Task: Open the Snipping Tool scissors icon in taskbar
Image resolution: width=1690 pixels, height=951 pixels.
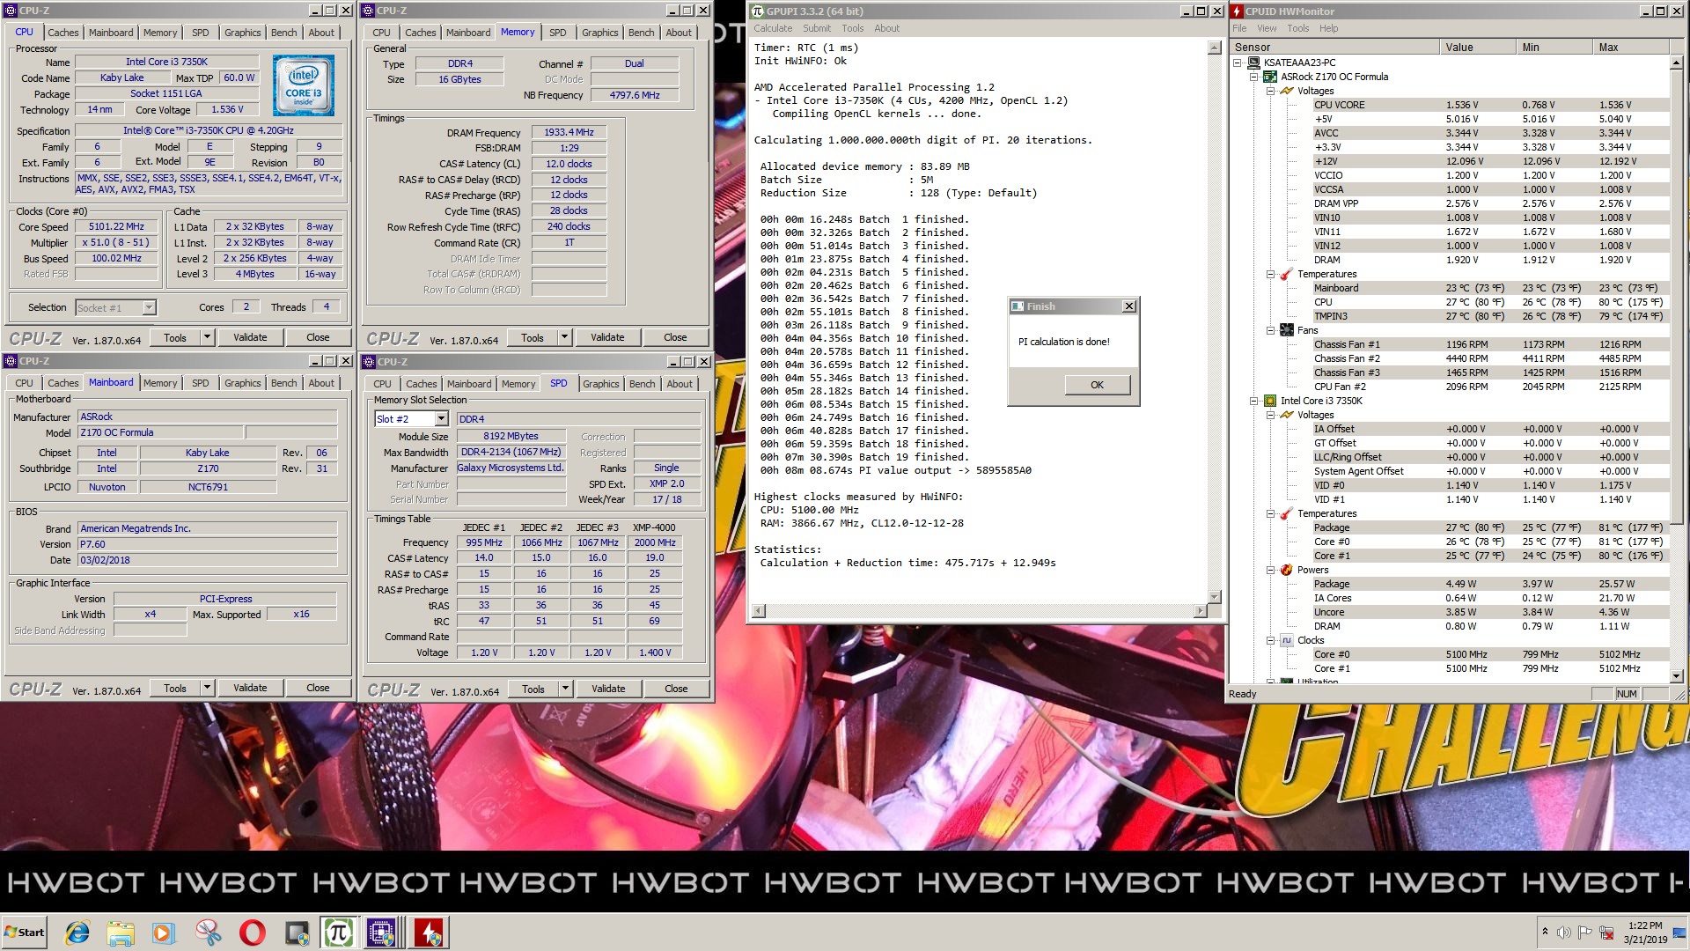Action: [x=208, y=933]
